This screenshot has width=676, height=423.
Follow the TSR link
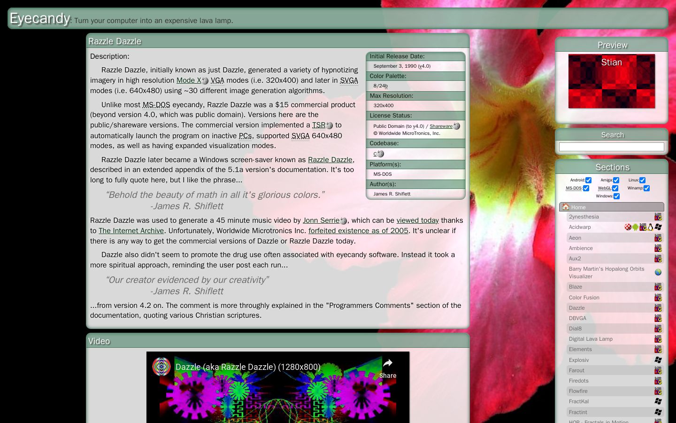(319, 125)
